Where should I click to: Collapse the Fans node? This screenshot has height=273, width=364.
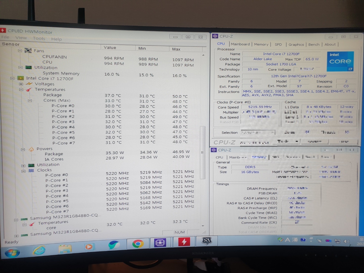point(20,51)
